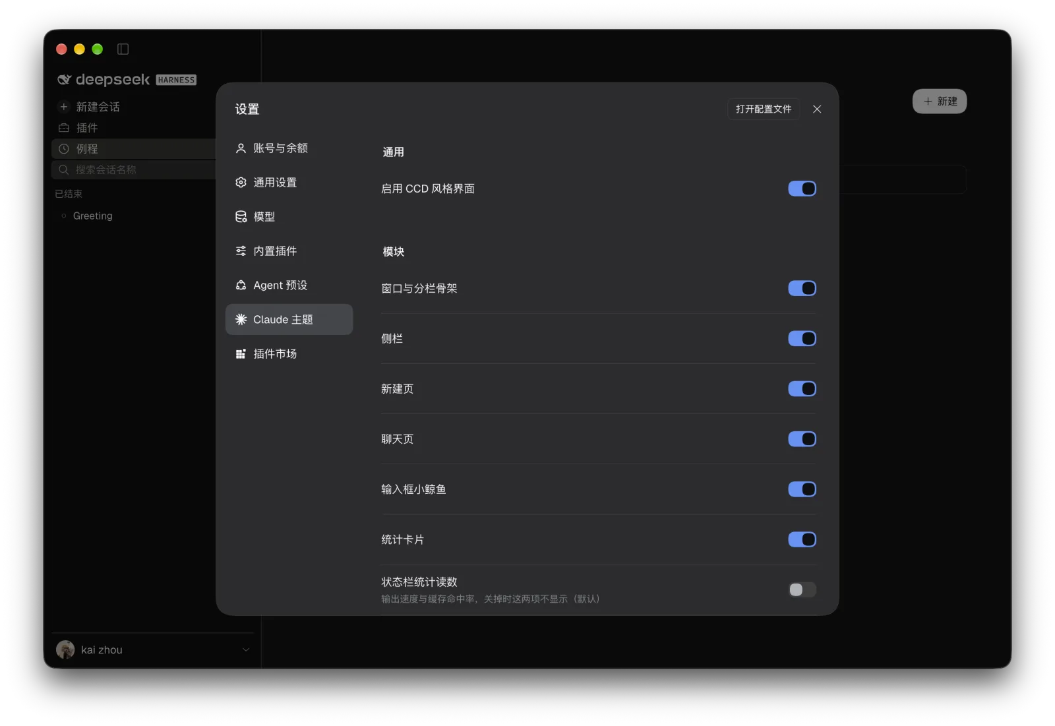This screenshot has height=726, width=1055.
Task: Click the Claude 主题 starburst icon
Action: (x=241, y=320)
